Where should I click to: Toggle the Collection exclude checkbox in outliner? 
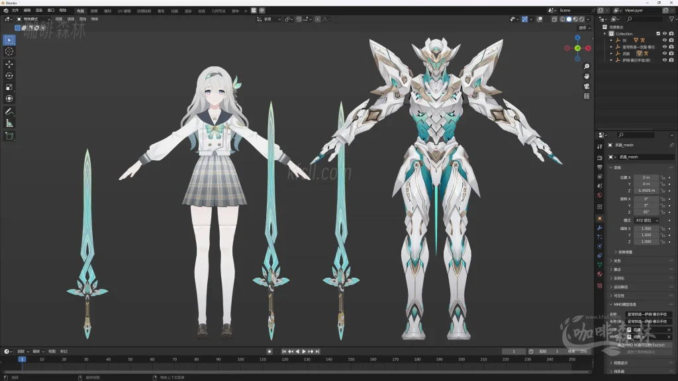[x=658, y=34]
